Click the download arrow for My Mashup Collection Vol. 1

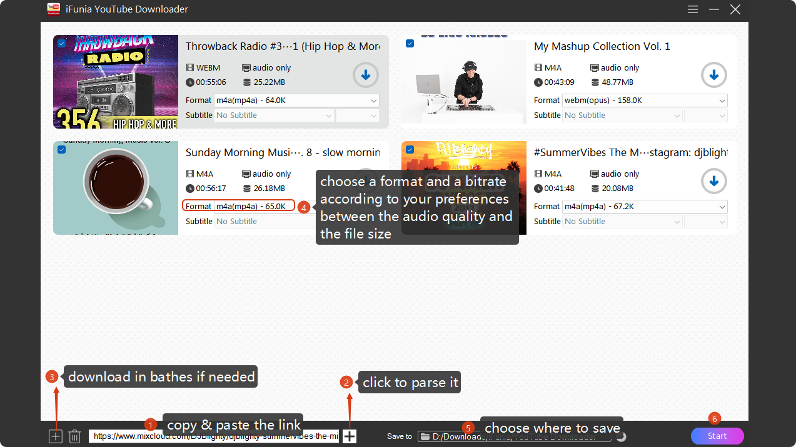click(713, 75)
